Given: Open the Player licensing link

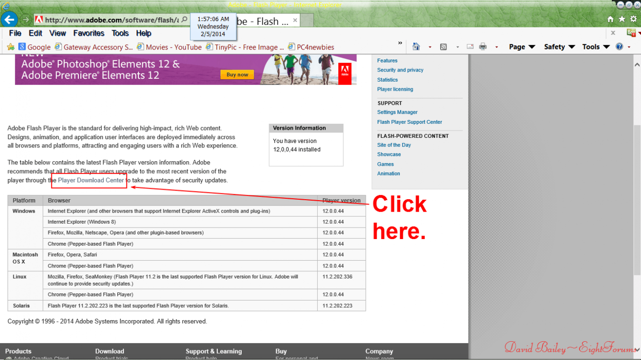Looking at the screenshot, I should [395, 89].
